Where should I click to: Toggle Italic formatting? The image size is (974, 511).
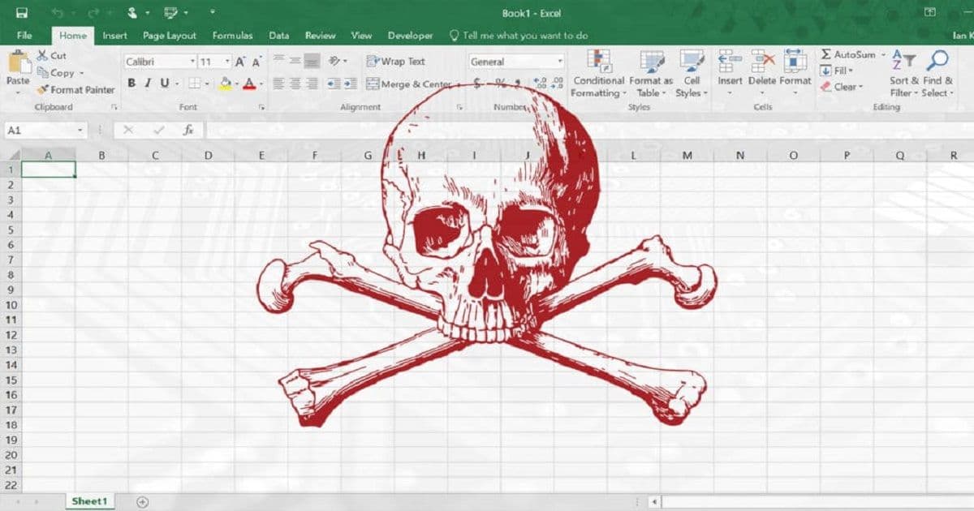148,84
